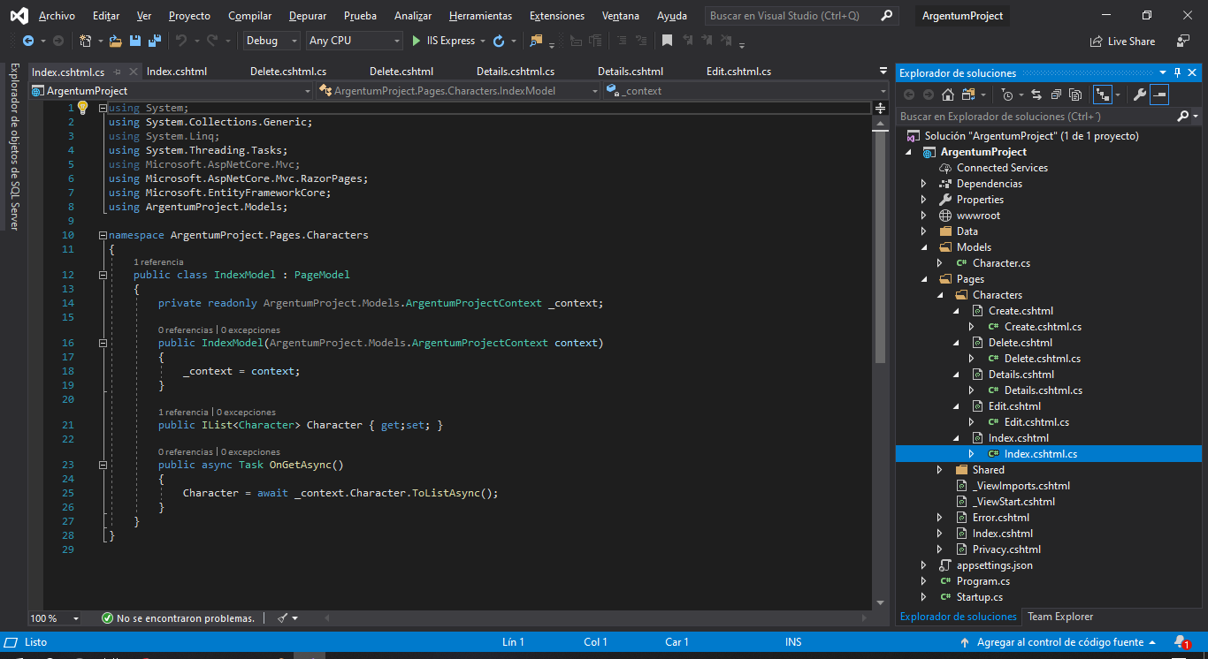Open the Home view in Solution Explorer
1208x659 pixels.
point(947,95)
